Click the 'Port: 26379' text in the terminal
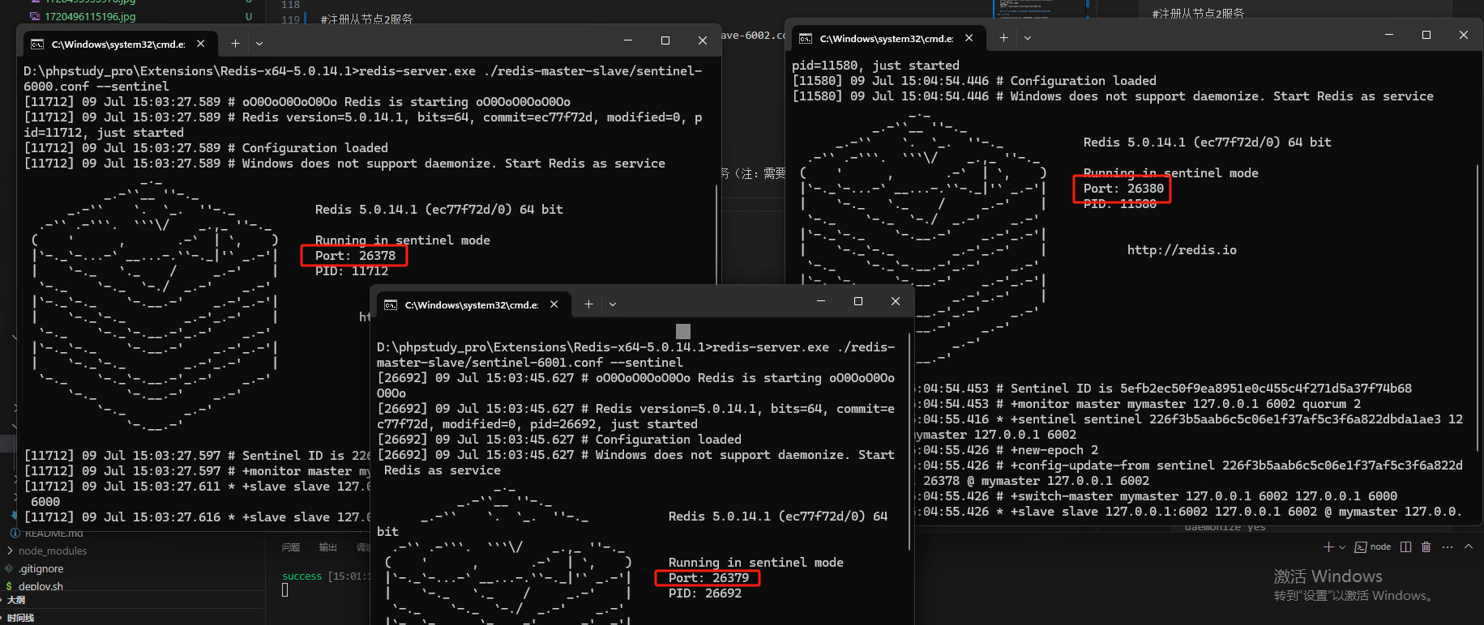This screenshot has width=1484, height=625. 708,578
